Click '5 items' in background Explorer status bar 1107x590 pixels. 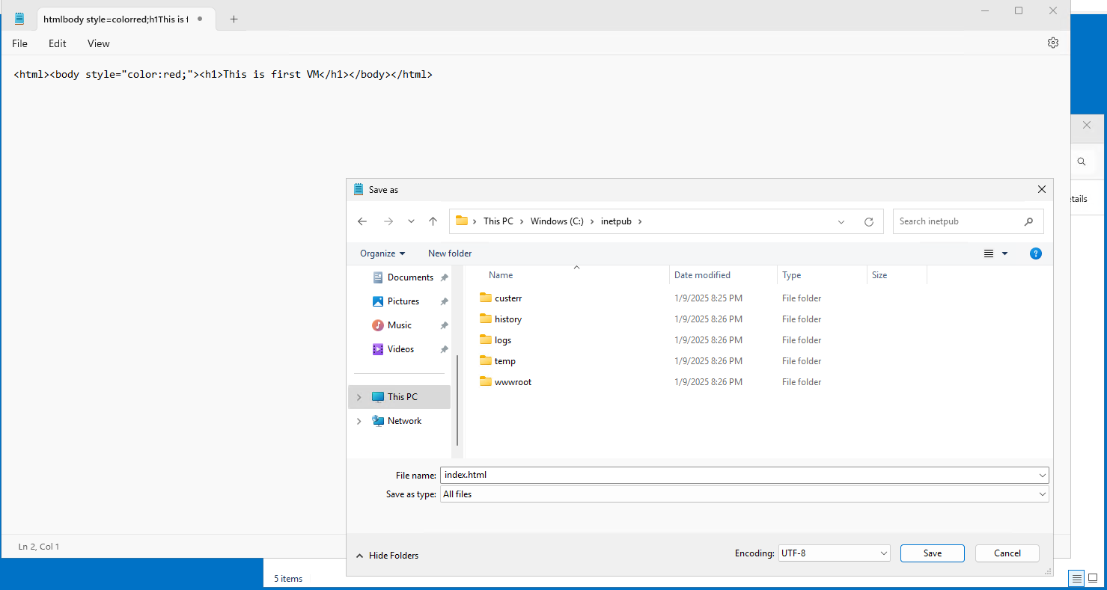tap(288, 578)
